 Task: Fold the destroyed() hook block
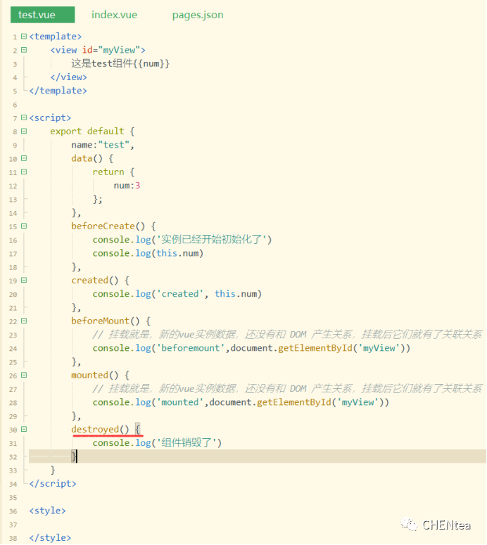(x=24, y=430)
